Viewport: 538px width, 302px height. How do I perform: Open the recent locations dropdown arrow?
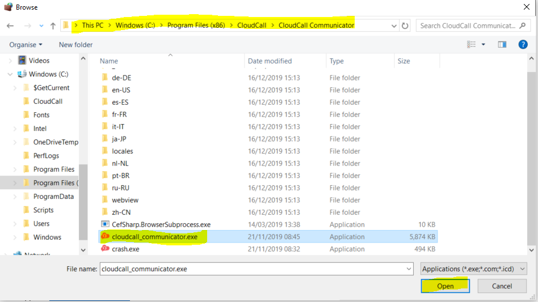(41, 25)
